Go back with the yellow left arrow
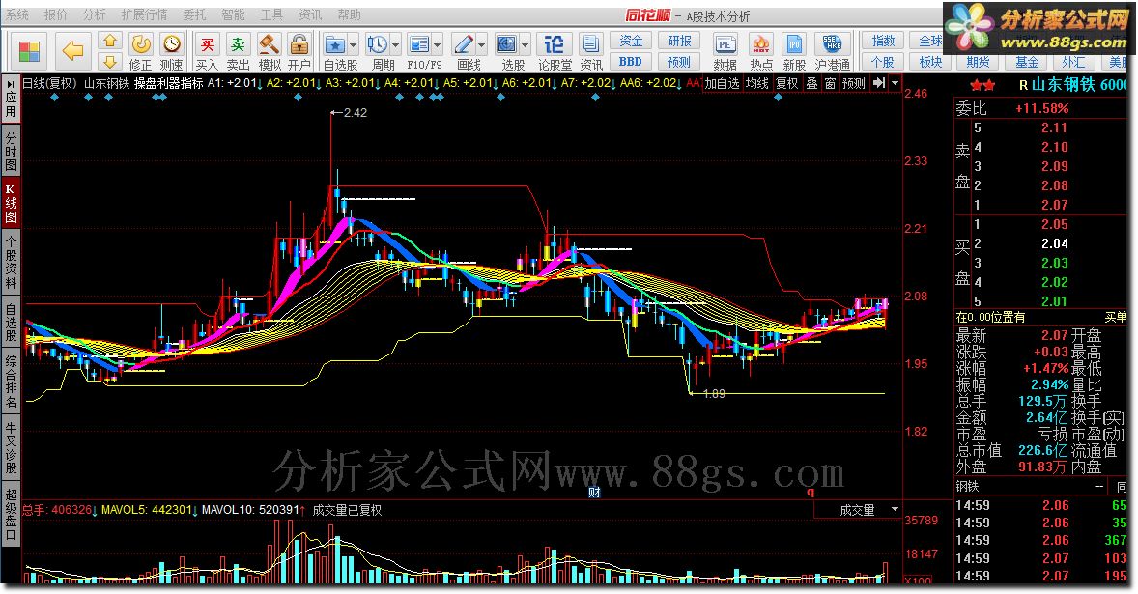Screen dimensions: 1138x594 pos(72,51)
